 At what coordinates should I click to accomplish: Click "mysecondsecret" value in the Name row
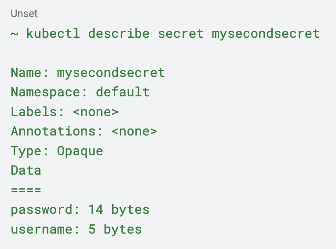[111, 72]
